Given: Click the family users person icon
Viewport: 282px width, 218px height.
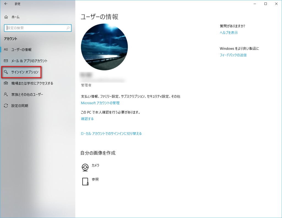Looking at the screenshot, I should [x=6, y=94].
